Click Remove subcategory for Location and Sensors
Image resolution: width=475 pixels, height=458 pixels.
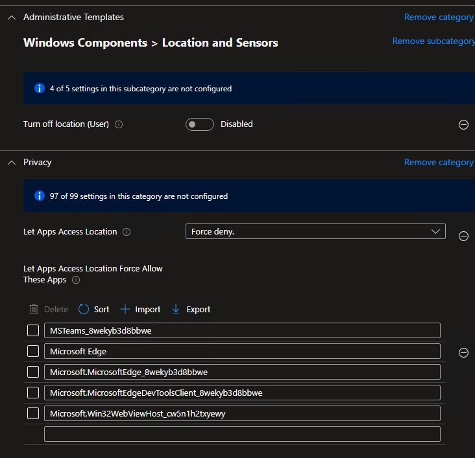433,41
